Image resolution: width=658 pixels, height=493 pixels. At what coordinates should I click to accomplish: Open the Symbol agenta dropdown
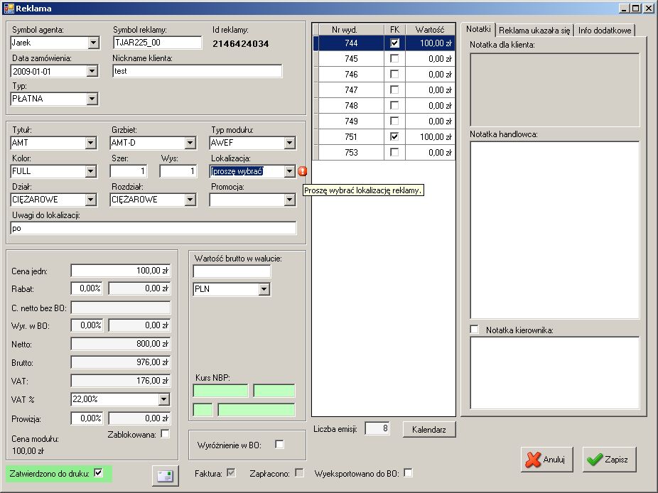pos(92,43)
